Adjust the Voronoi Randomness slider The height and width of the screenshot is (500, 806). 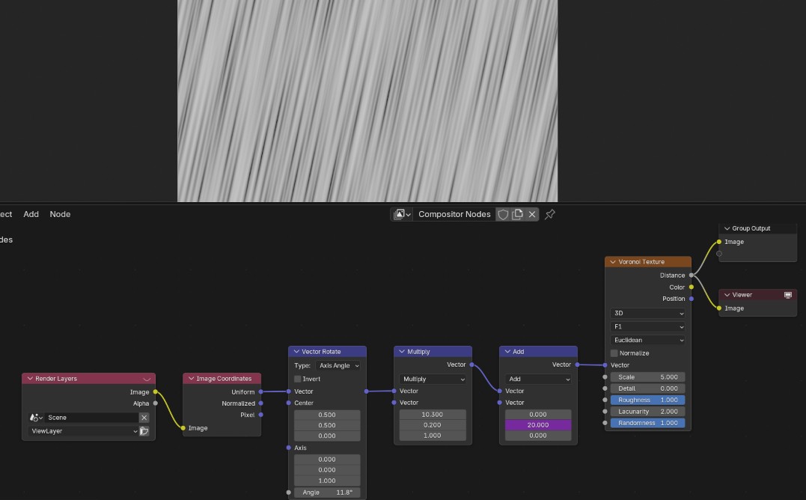pyautogui.click(x=647, y=423)
